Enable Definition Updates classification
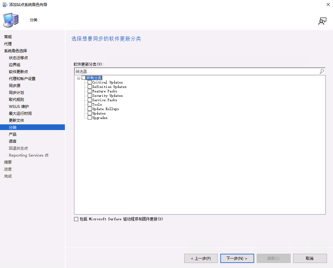Image resolution: width=333 pixels, height=268 pixels. [90, 87]
